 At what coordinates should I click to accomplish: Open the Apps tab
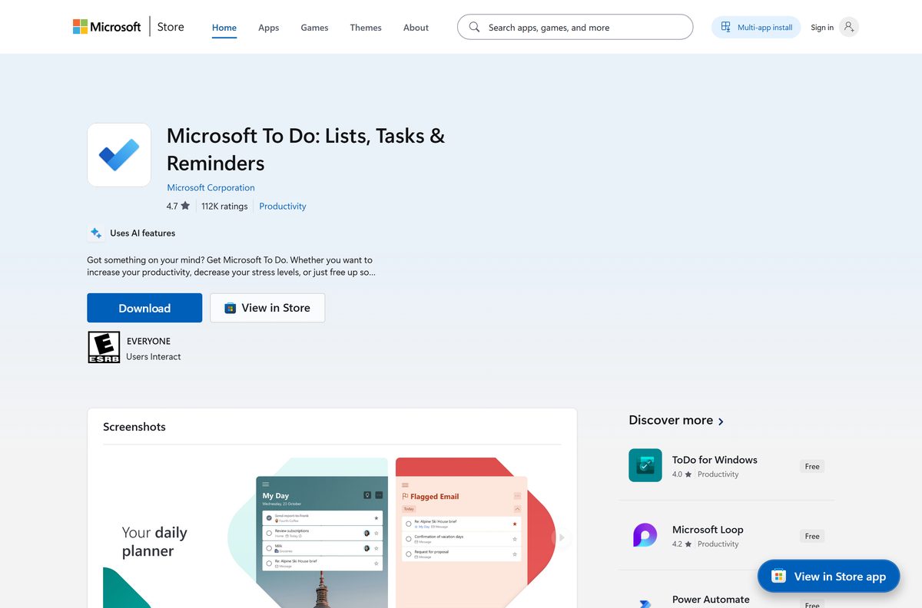pyautogui.click(x=268, y=28)
